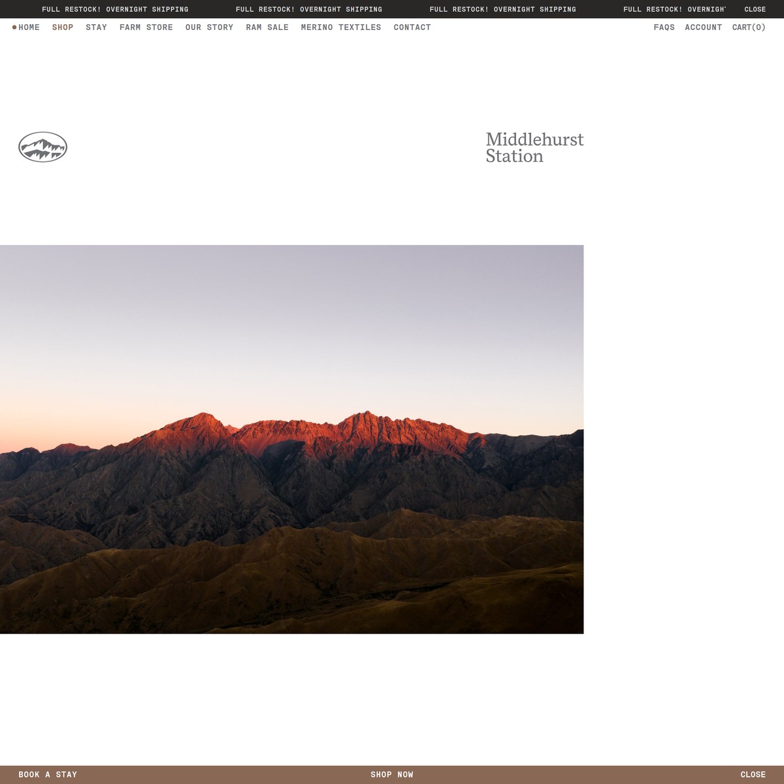The height and width of the screenshot is (784, 784).
Task: Click the first Full Restock announcement text
Action: [115, 9]
